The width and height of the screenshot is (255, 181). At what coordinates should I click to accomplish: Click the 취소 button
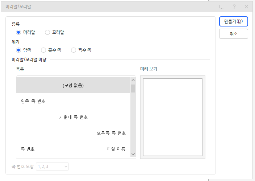click(233, 34)
